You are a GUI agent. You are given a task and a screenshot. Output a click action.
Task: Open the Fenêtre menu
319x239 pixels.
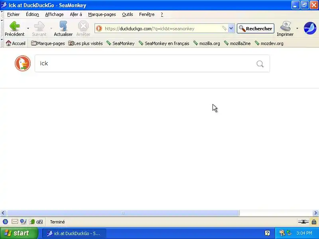147,14
